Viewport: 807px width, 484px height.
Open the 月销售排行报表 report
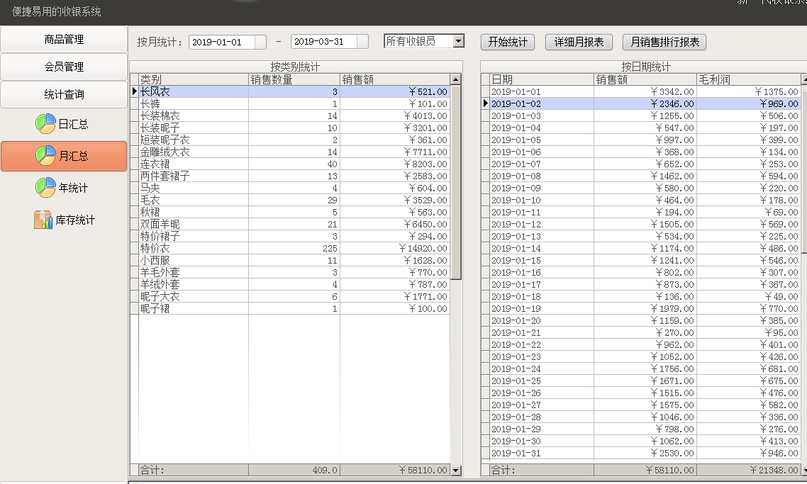click(x=664, y=42)
